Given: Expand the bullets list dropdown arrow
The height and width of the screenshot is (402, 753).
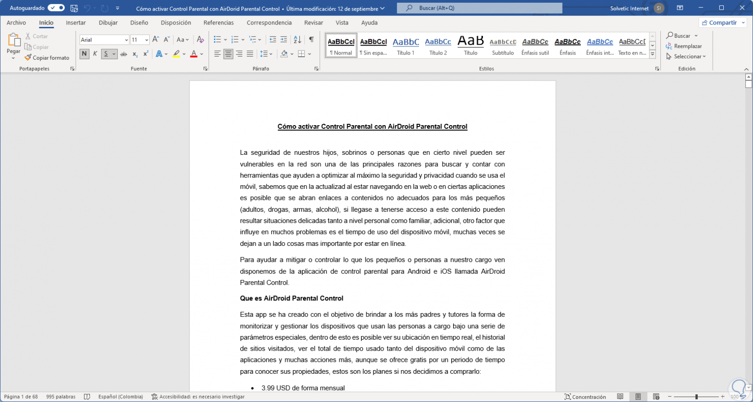Looking at the screenshot, I should point(225,40).
